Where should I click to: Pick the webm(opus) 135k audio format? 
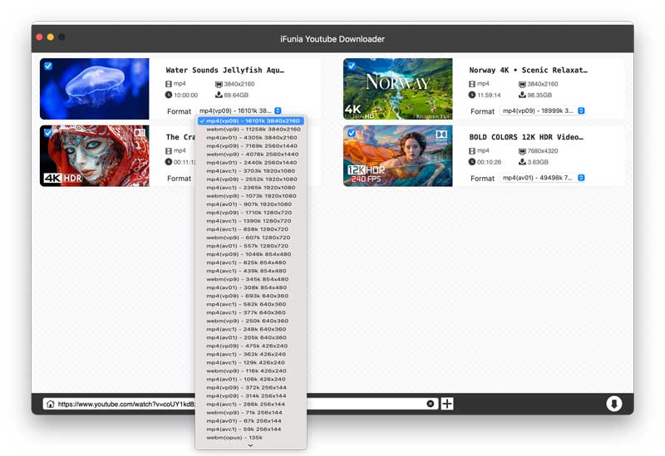click(x=234, y=437)
